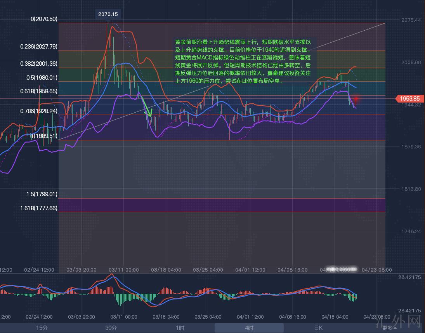Screen dimensions: 425x333
Task: Click the green down arrow annotation
Action: (x=147, y=107)
